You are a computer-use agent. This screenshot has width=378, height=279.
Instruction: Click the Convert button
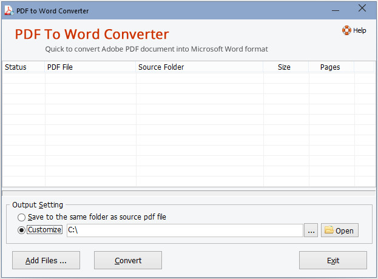click(128, 260)
